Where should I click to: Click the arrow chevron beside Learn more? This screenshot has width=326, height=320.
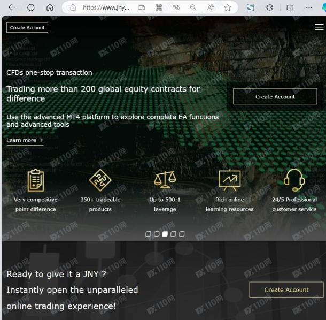click(42, 140)
